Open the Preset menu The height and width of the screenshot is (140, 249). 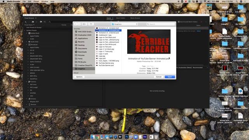(x=36, y=1)
